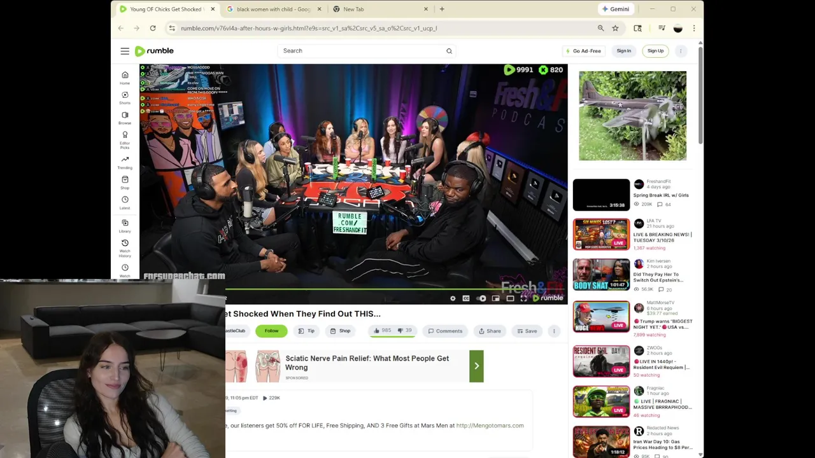Open header kebab menu beside Sign Up

681,51
